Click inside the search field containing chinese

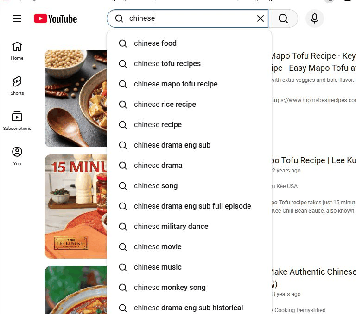pos(189,18)
